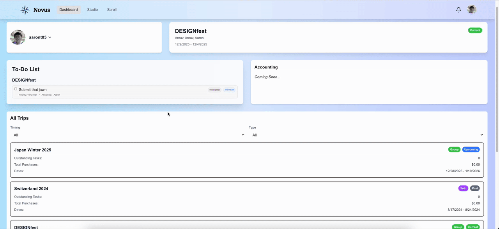Toggle the Individual tag on the task
Image resolution: width=499 pixels, height=229 pixels.
(x=229, y=89)
